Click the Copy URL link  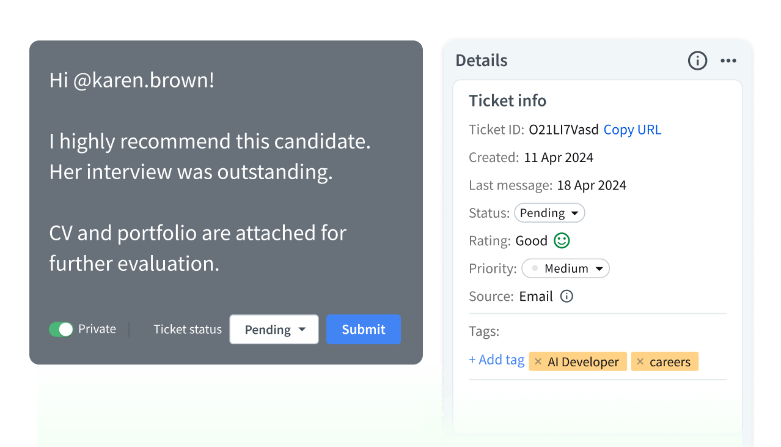[632, 130]
